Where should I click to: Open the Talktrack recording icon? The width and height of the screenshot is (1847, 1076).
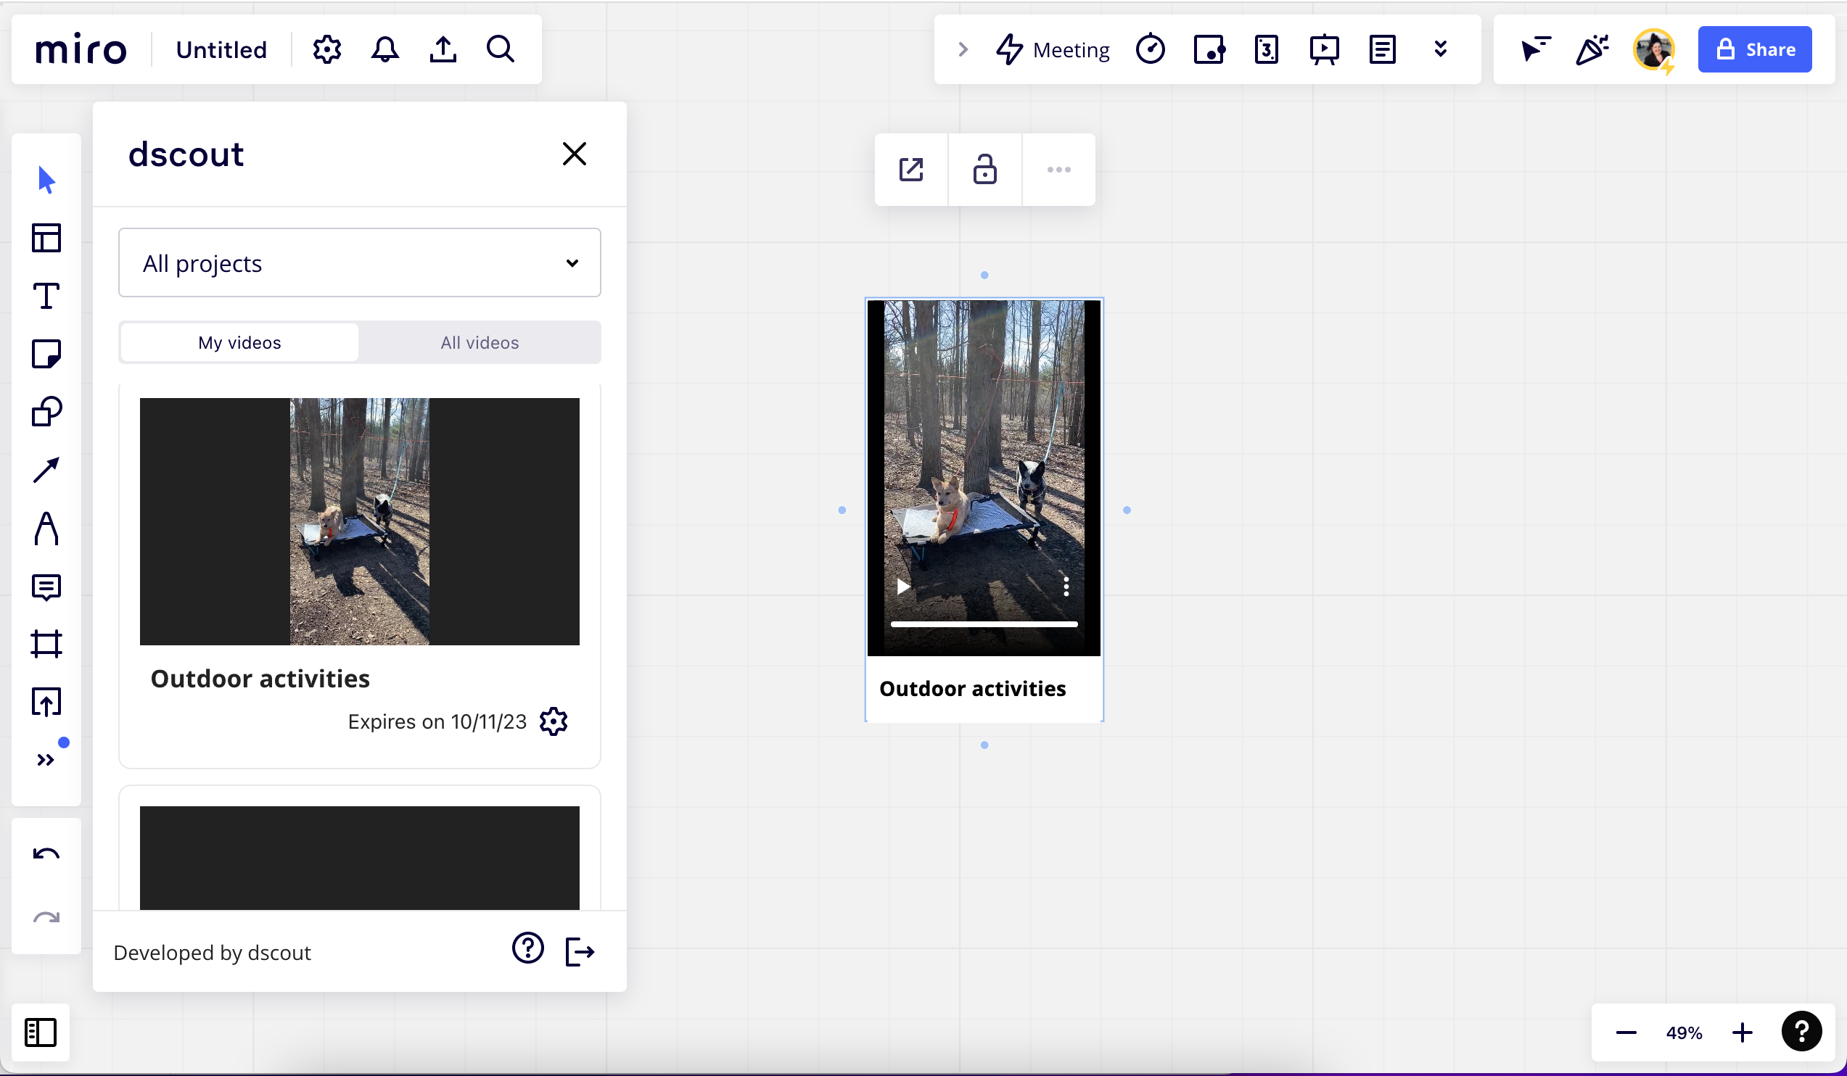pos(1209,50)
